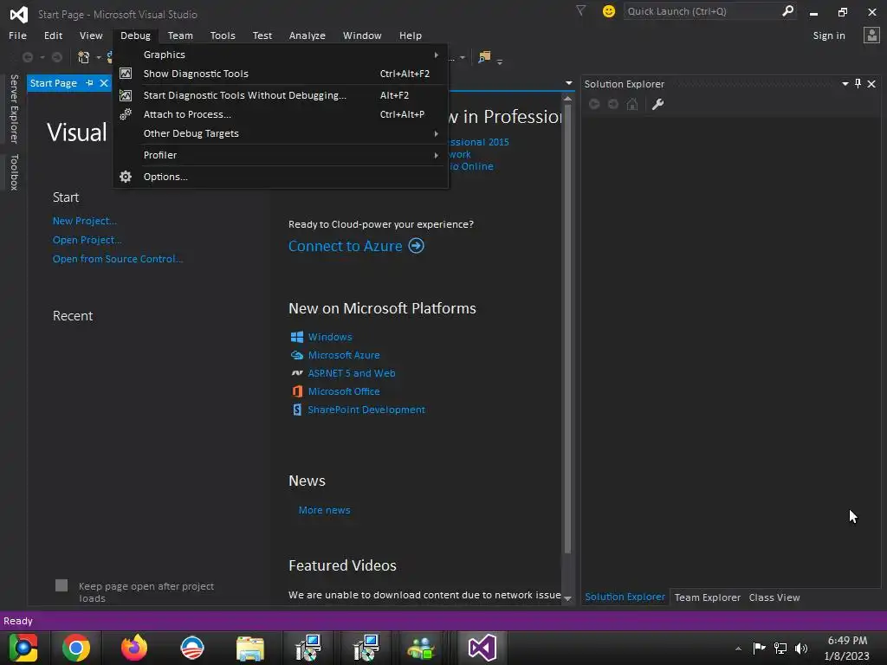Click the Navigate Forward toolbar arrow
The image size is (887, 665).
point(56,57)
